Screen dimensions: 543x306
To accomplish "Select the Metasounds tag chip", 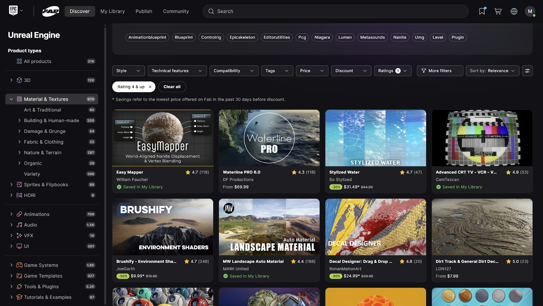I will (x=372, y=37).
